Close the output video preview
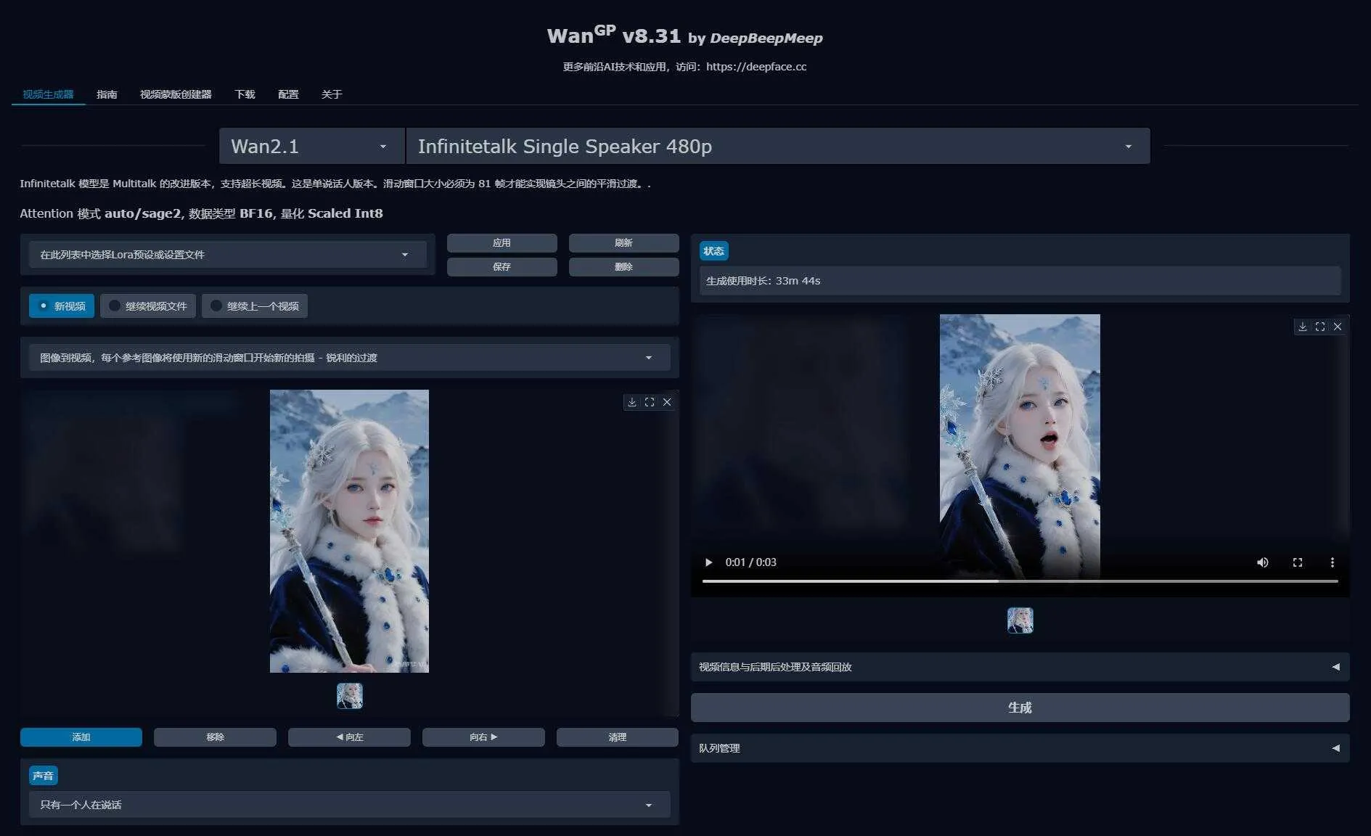The image size is (1371, 836). [x=1338, y=327]
